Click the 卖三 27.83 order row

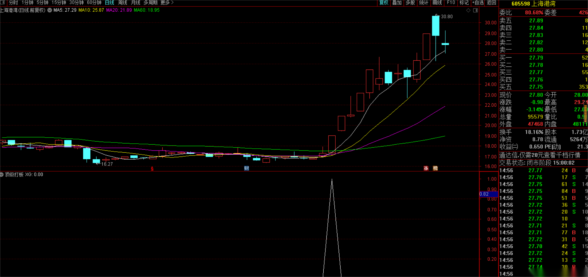click(543, 35)
